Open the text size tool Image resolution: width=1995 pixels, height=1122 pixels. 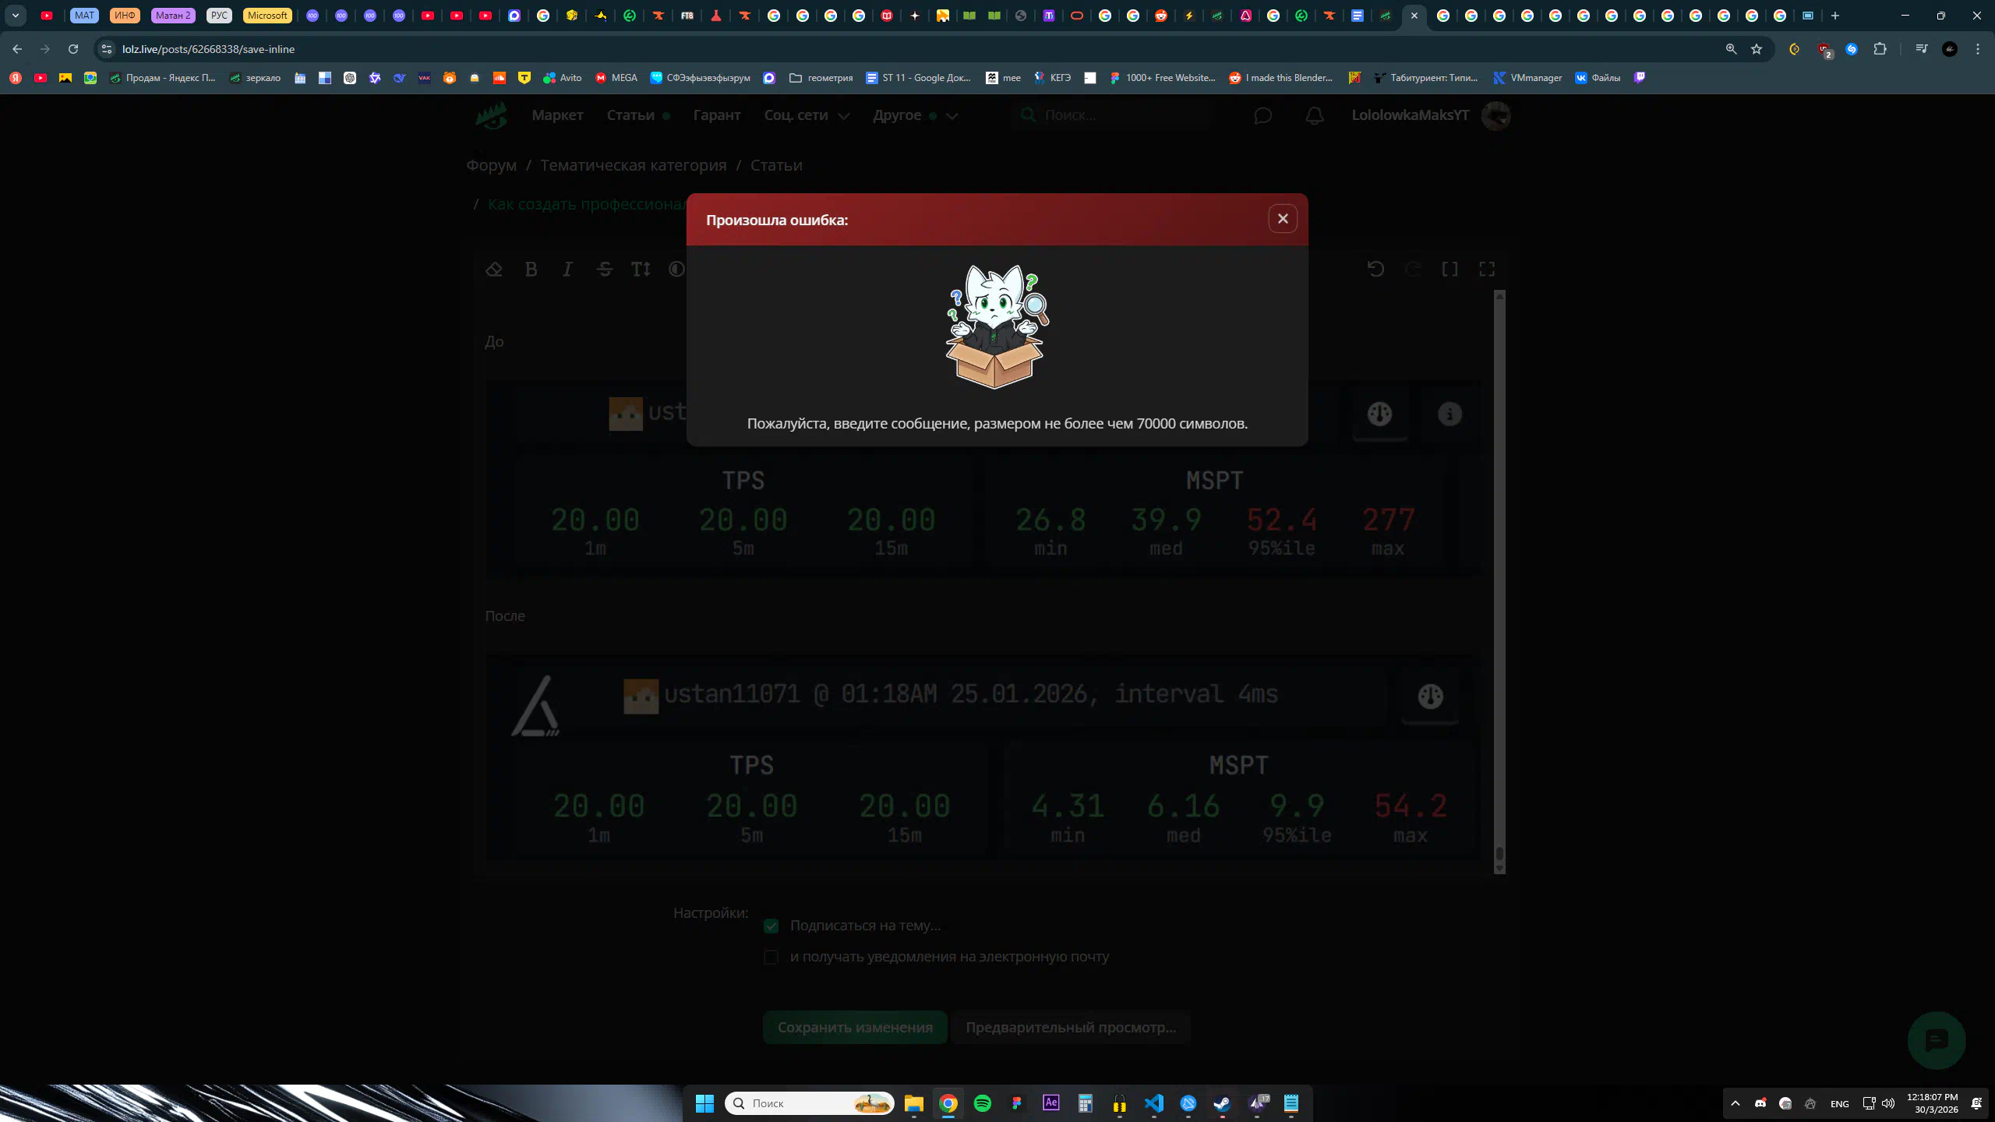pyautogui.click(x=641, y=270)
